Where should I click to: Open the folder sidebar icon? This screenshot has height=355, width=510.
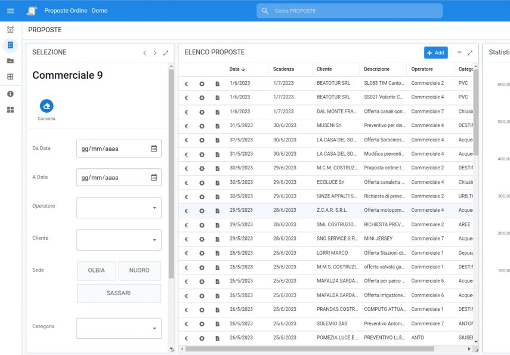point(10,61)
